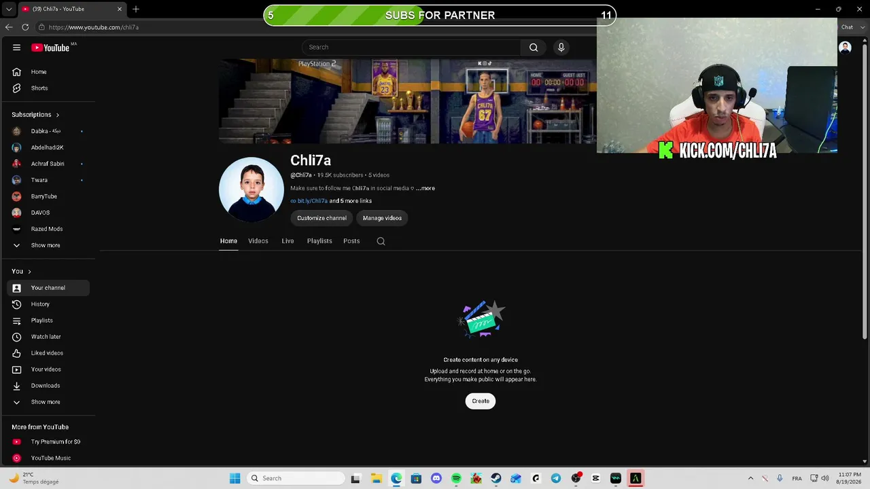Screen dimensions: 870x489
Task: Open Telegram from the taskbar
Action: click(x=556, y=478)
